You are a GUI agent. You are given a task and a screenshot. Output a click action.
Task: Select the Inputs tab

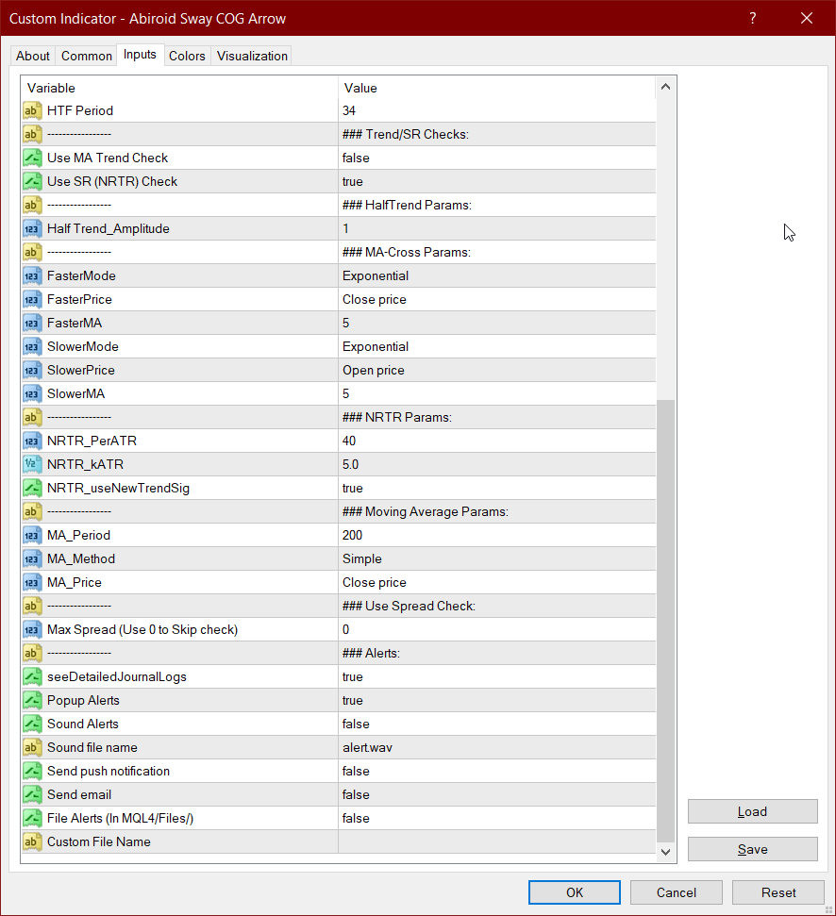coord(140,55)
